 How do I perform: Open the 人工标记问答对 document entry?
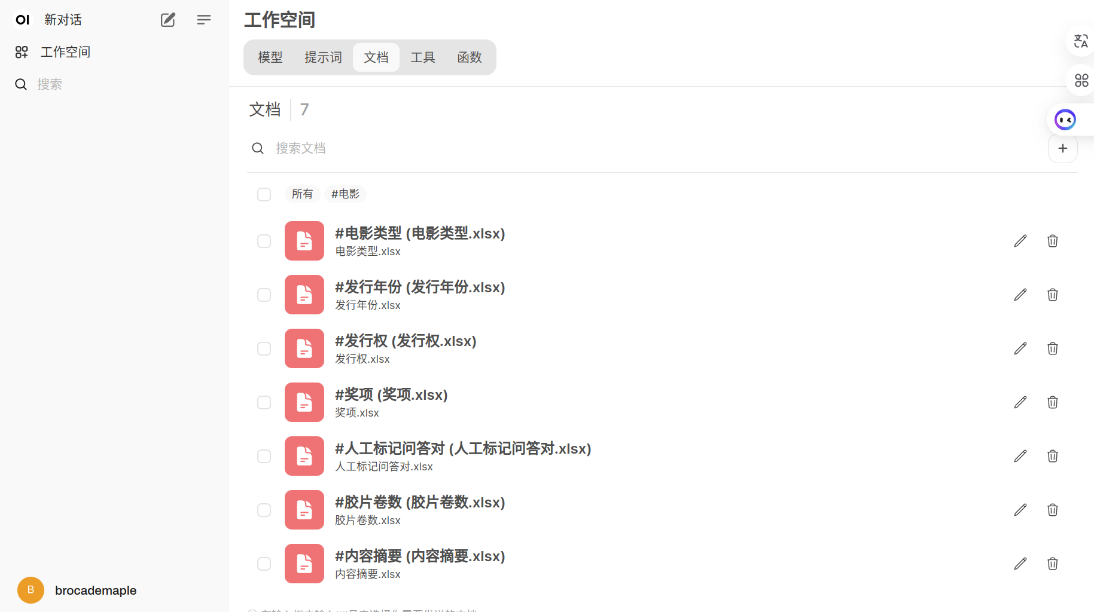click(x=462, y=449)
